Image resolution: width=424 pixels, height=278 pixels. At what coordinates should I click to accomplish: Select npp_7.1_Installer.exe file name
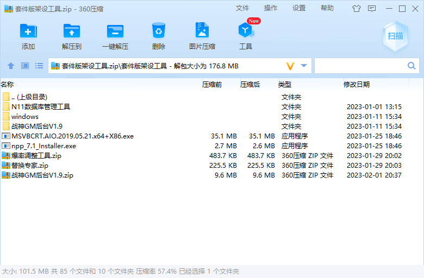(x=43, y=146)
